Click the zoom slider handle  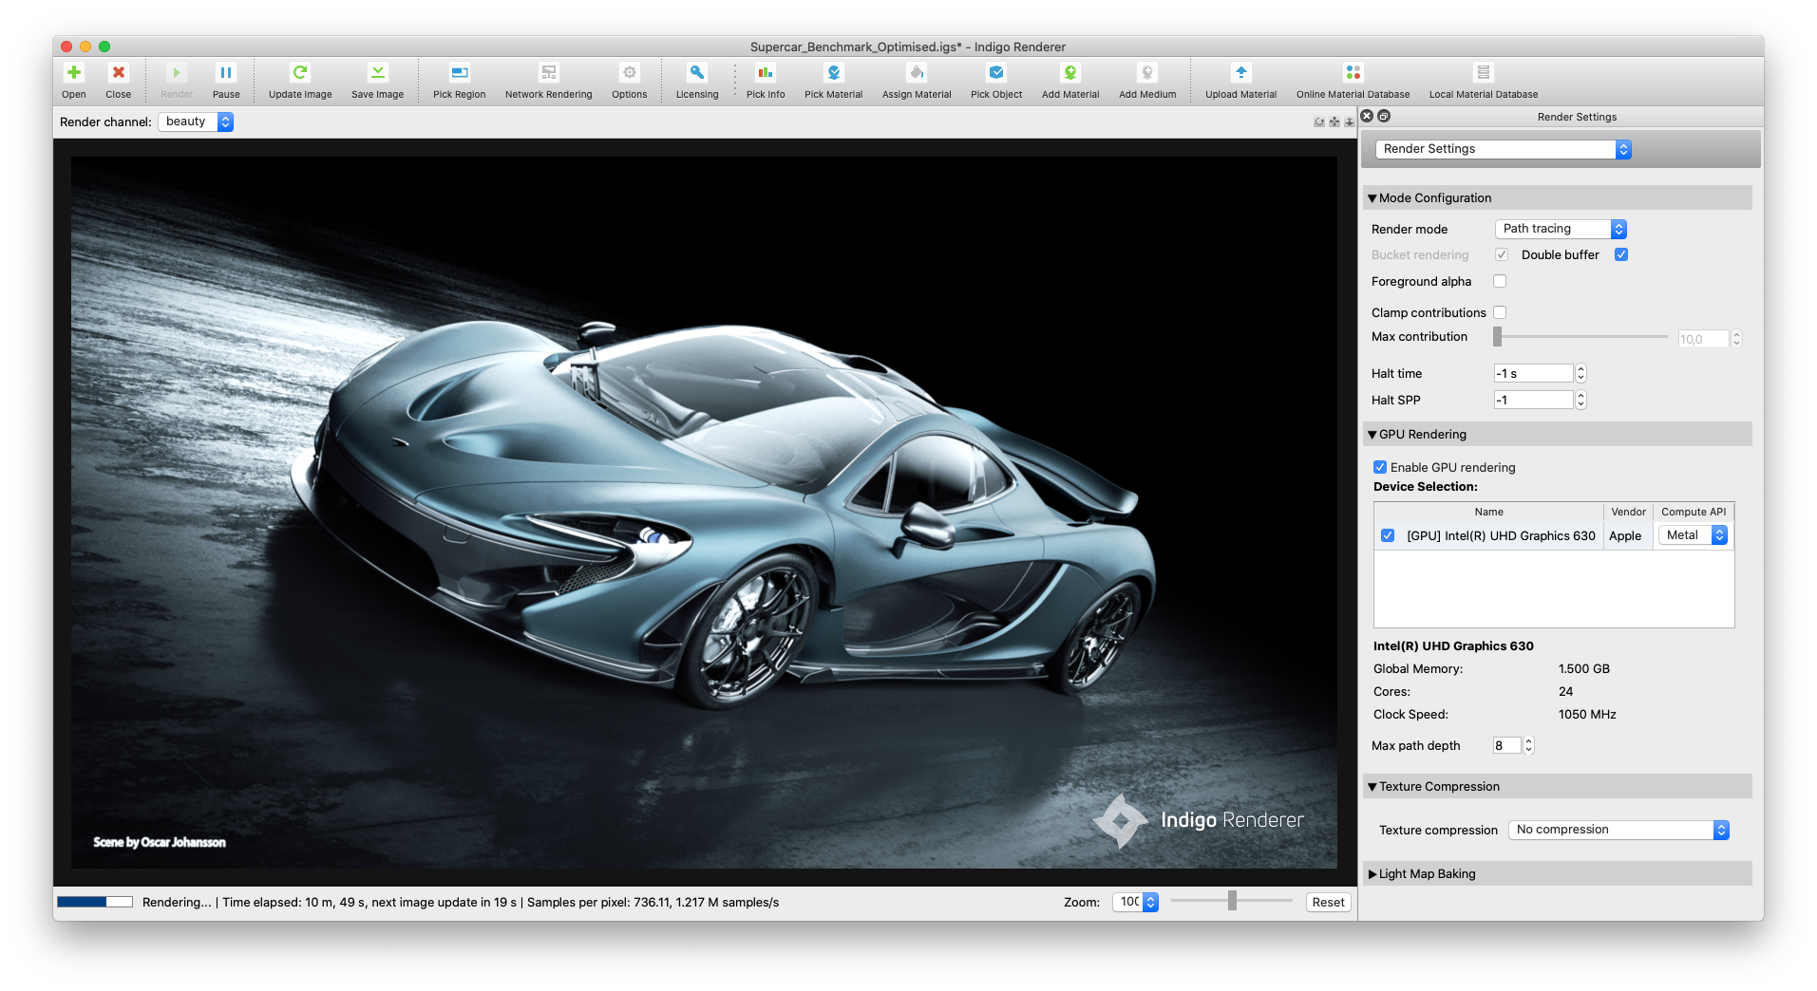1232,901
